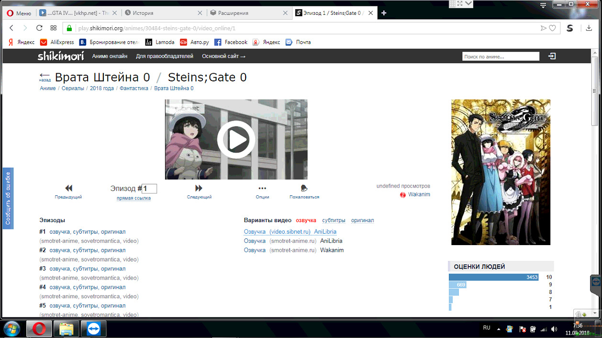Open the прямая ссылка direct link
This screenshot has width=602, height=338.
(134, 198)
